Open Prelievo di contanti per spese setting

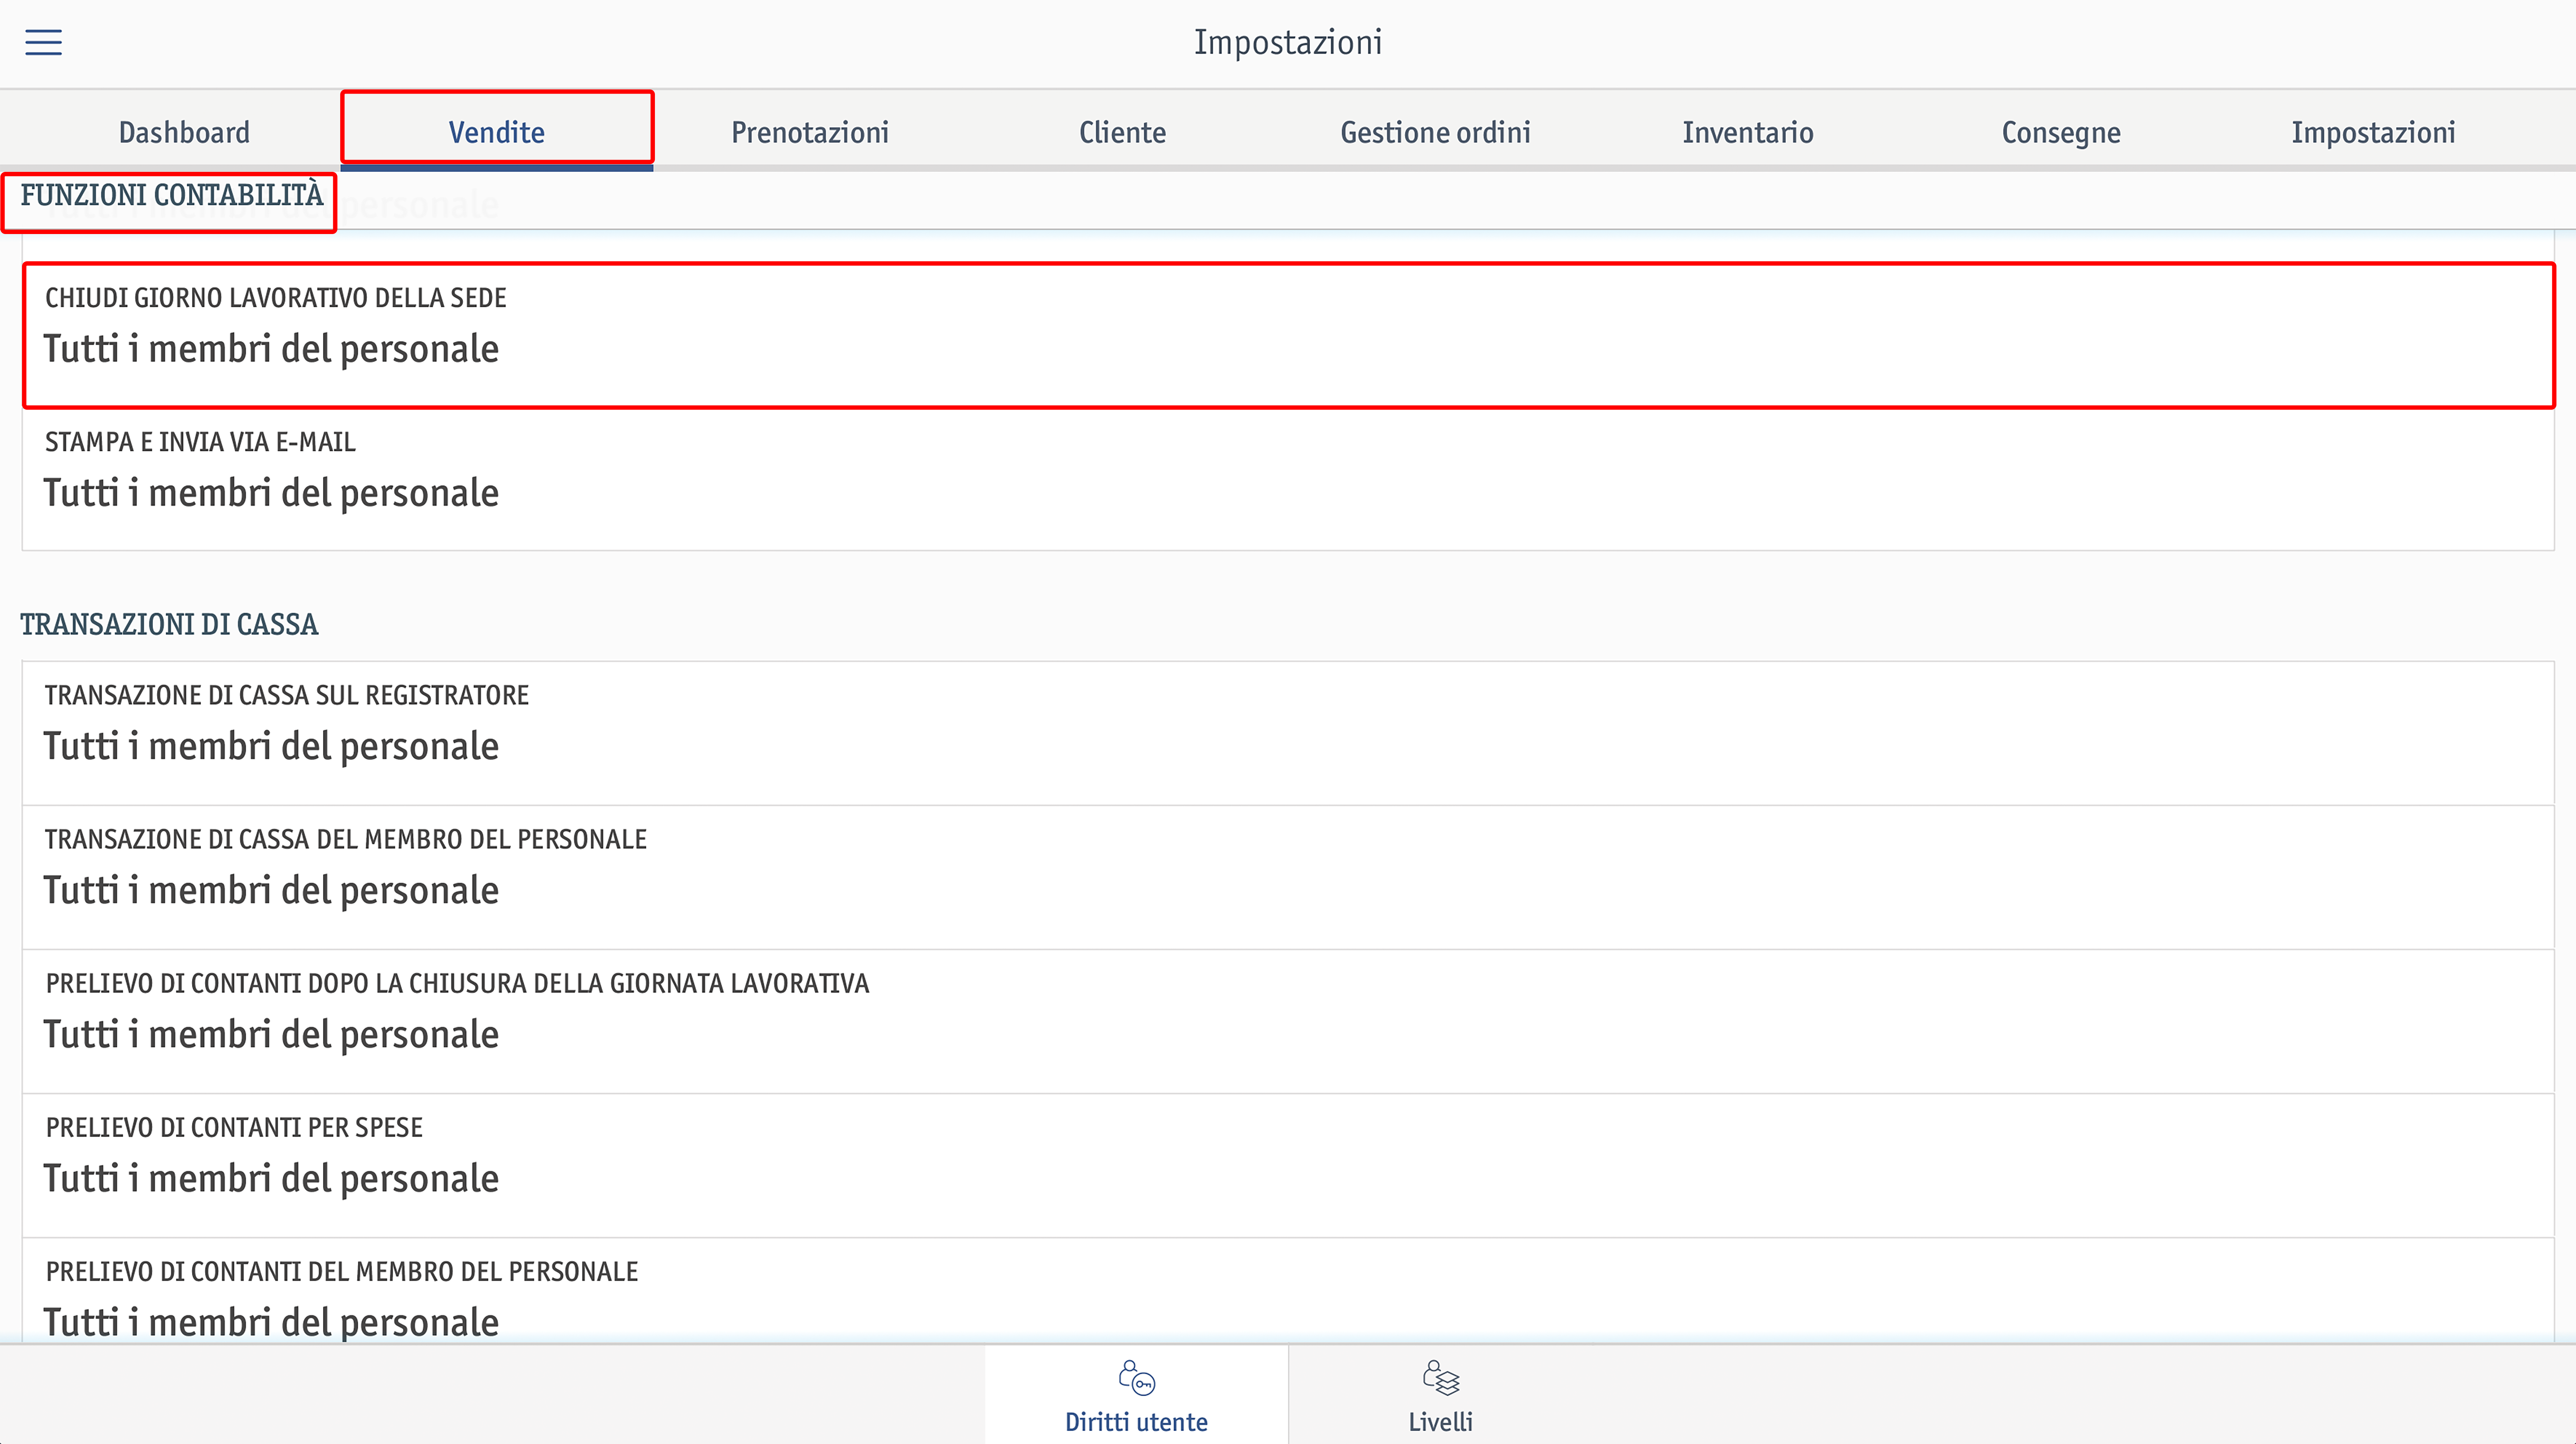[x=1288, y=1165]
